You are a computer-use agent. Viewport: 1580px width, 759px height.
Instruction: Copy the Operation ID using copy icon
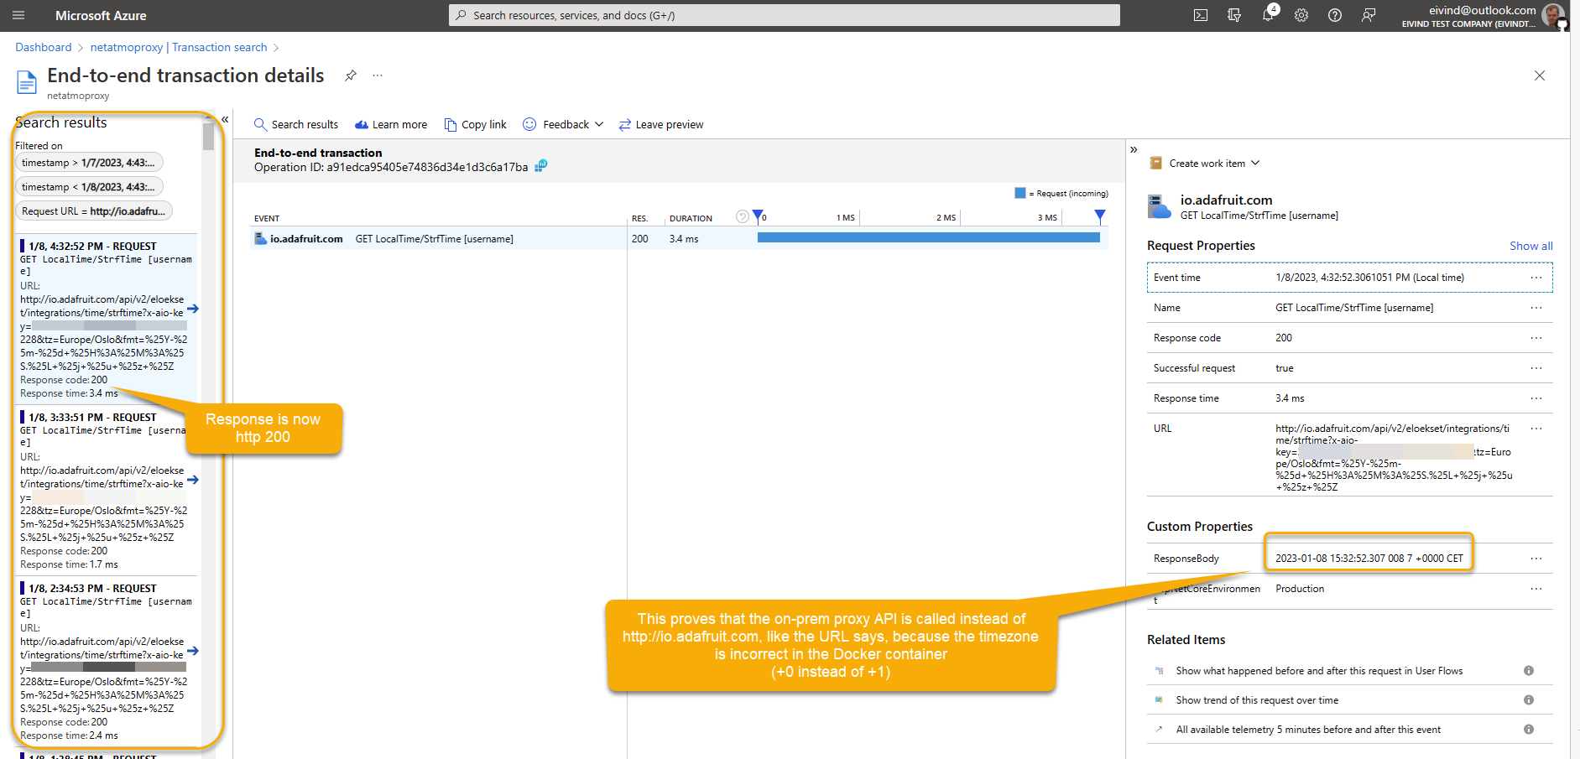click(541, 166)
